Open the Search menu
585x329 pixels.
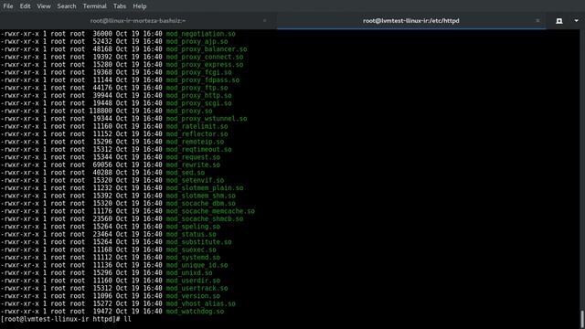point(67,6)
